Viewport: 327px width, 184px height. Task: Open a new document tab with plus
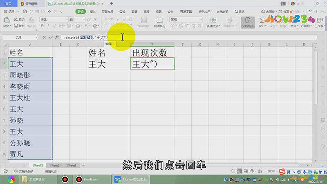[112, 4]
